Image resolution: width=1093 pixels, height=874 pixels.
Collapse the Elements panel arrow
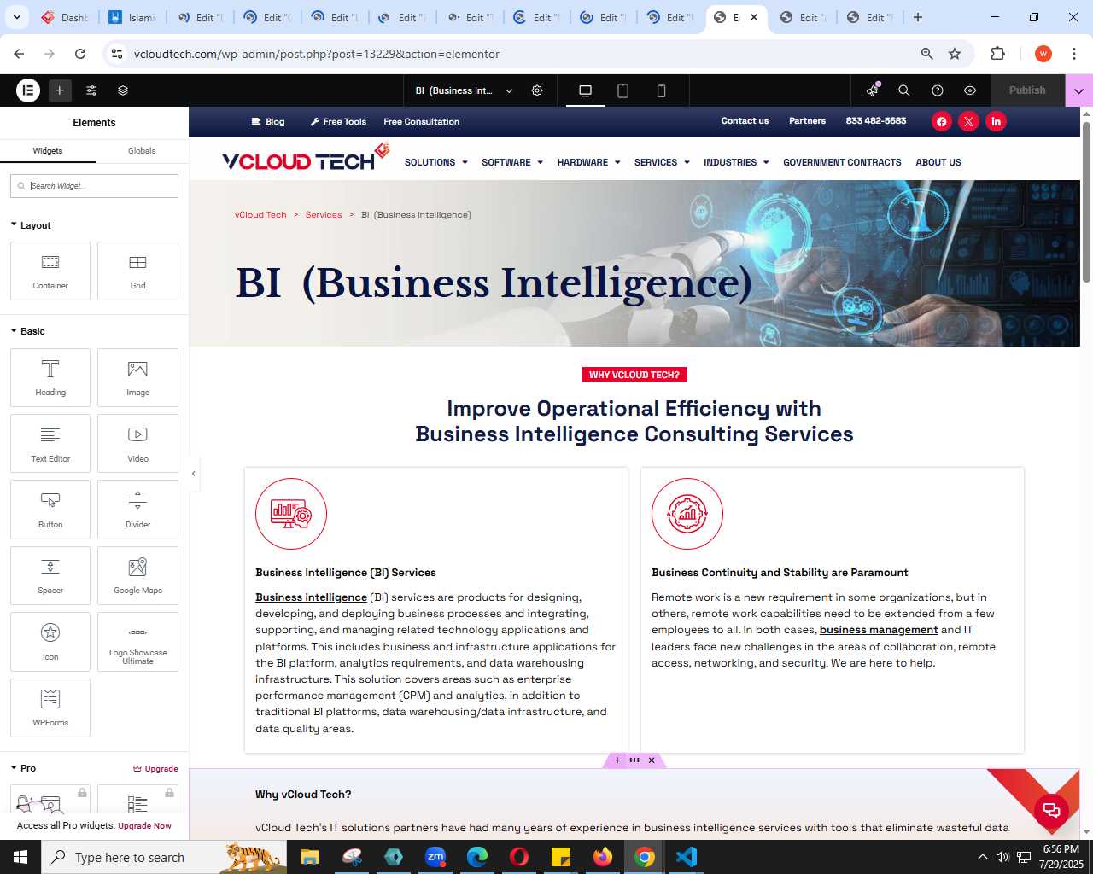point(194,474)
